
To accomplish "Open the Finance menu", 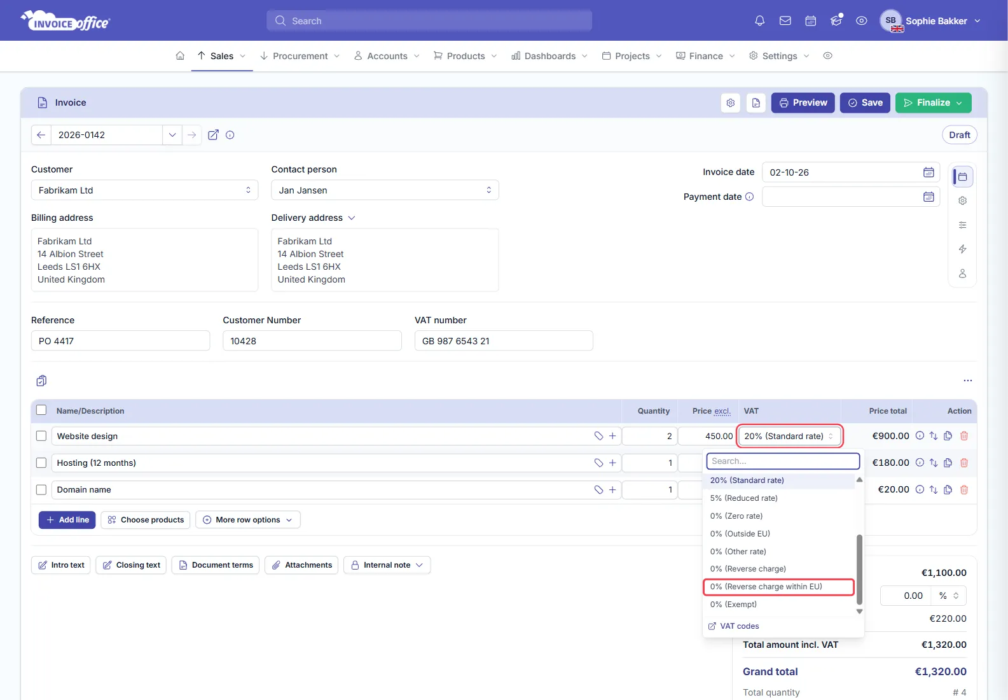I will click(705, 56).
